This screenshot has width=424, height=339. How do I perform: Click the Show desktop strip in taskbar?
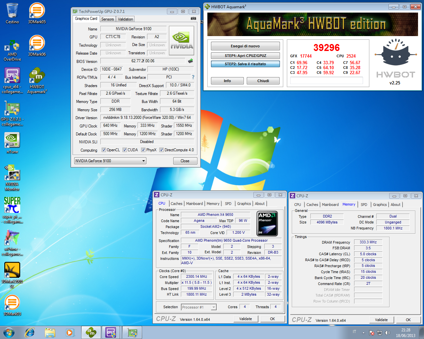422,332
